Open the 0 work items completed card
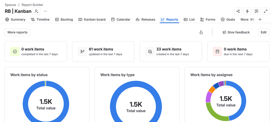273x122 pixels. (36, 51)
